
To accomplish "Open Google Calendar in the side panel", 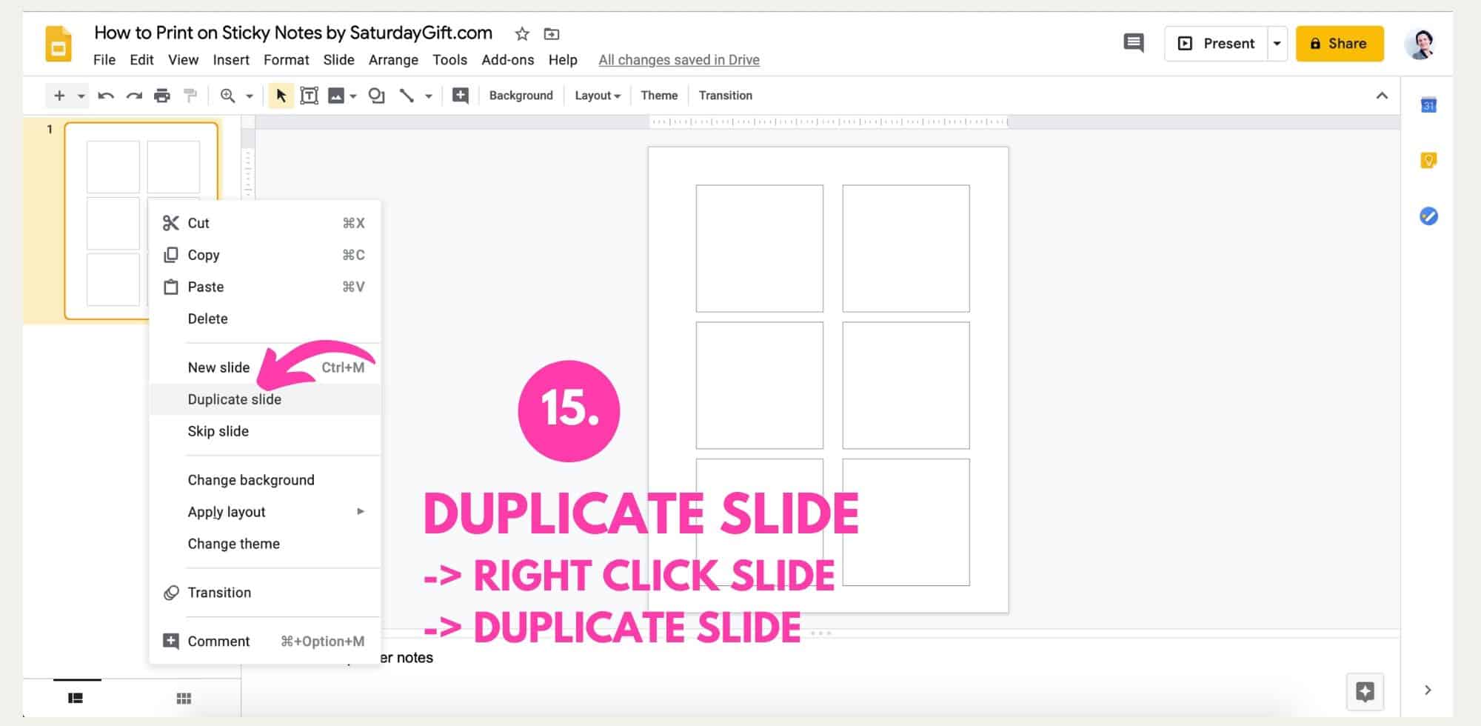I will coord(1428,104).
